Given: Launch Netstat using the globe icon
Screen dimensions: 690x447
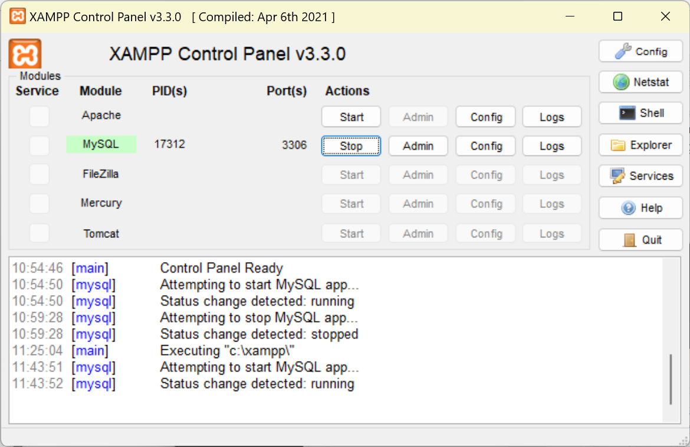Looking at the screenshot, I should [x=622, y=82].
